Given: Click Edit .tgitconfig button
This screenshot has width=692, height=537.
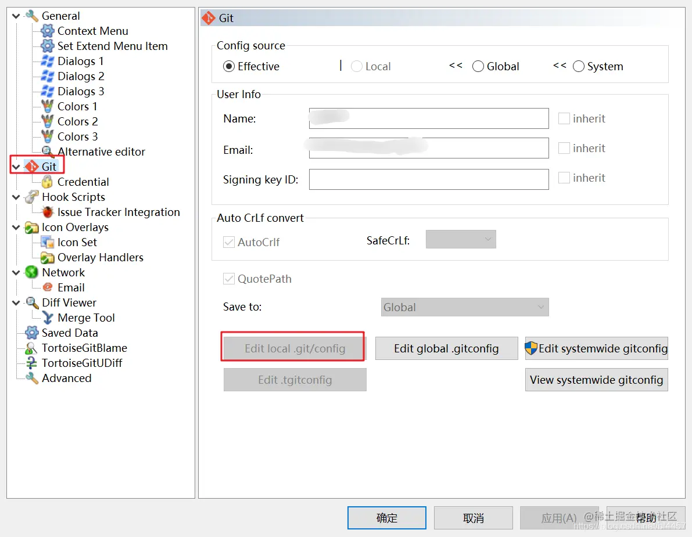Looking at the screenshot, I should (295, 380).
